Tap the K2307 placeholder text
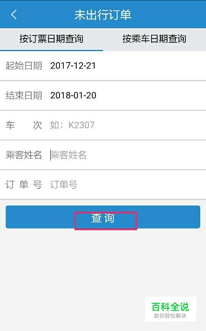Viewport: 206px width, 331px height. click(x=81, y=125)
